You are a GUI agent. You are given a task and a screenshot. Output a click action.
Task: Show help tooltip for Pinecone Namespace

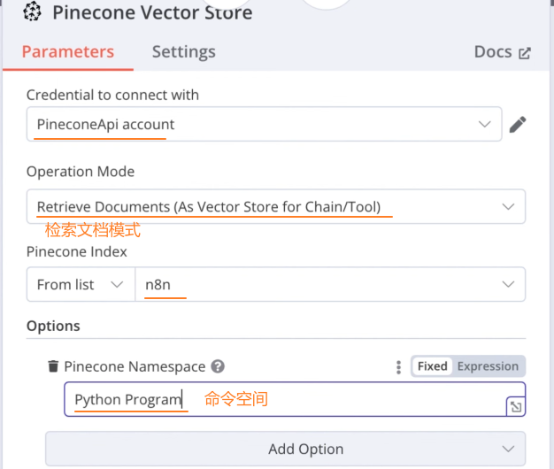click(x=218, y=366)
